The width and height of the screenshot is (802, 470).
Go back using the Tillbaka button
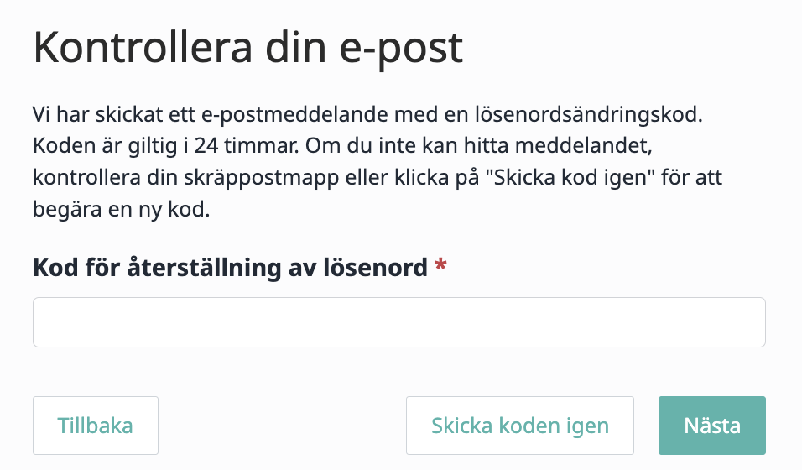[96, 426]
